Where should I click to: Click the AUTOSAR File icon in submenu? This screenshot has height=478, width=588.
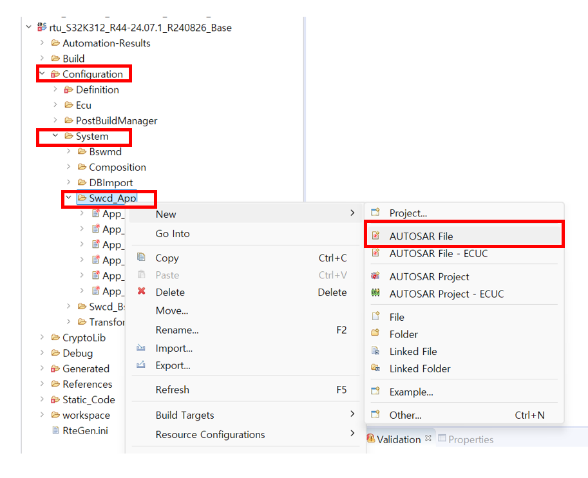(x=375, y=236)
